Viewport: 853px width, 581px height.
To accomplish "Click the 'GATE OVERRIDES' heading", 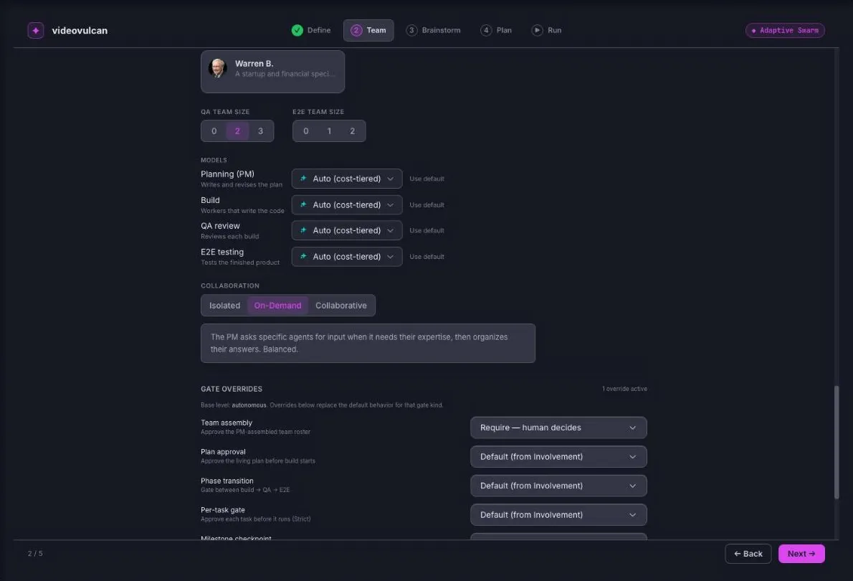I will point(232,389).
